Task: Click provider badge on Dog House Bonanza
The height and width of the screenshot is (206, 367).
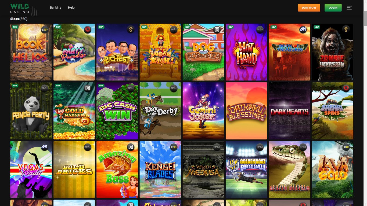Action: [217, 30]
